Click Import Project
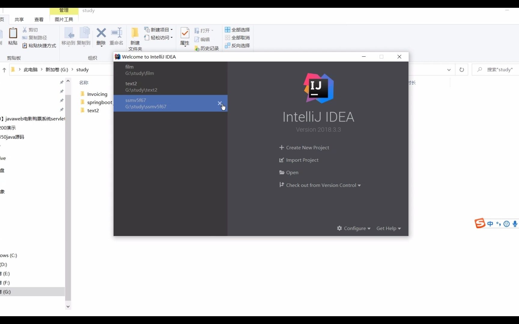The height and width of the screenshot is (324, 519). pyautogui.click(x=299, y=160)
